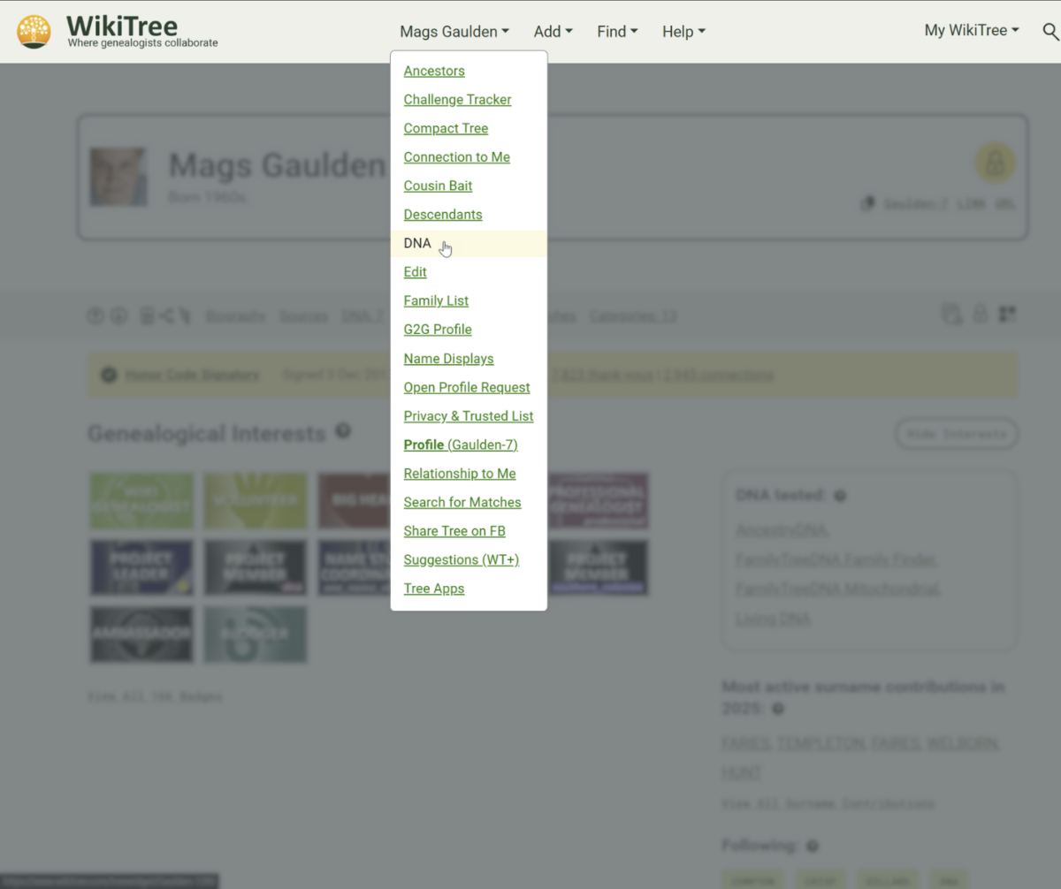The image size is (1061, 889).
Task: Expand the Find dropdown menu
Action: [x=617, y=31]
